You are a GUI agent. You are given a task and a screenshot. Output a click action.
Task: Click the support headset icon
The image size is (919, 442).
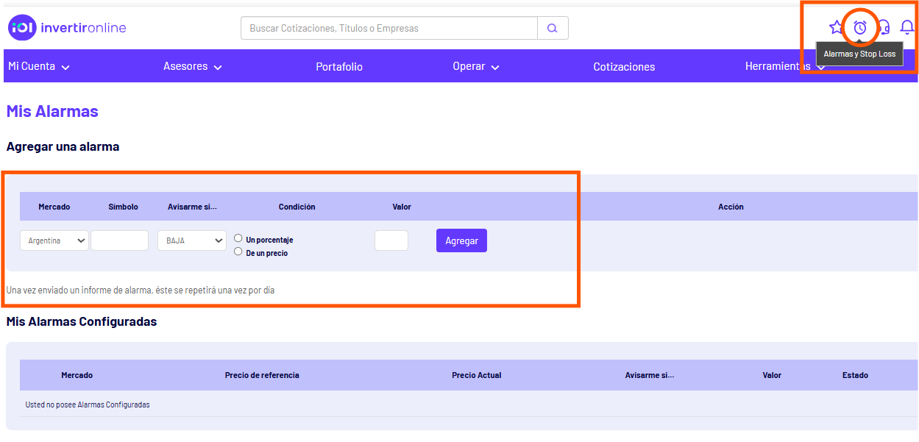pos(884,28)
